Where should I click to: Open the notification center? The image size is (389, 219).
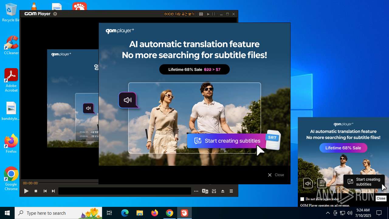379,213
